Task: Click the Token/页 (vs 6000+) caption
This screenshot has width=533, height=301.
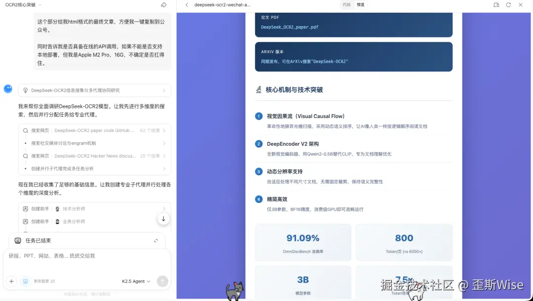Action: click(x=404, y=252)
